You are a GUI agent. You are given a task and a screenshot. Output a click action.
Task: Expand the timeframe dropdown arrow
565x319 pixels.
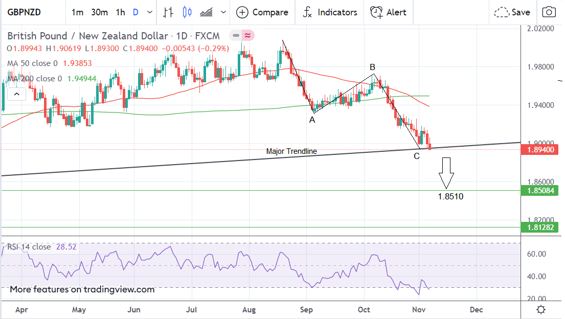pyautogui.click(x=149, y=12)
